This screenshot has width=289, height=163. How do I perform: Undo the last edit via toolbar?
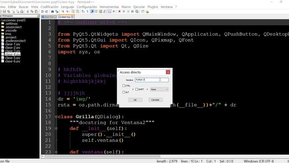click(42, 11)
